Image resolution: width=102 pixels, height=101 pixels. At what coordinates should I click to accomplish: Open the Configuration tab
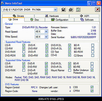coord(60,20)
